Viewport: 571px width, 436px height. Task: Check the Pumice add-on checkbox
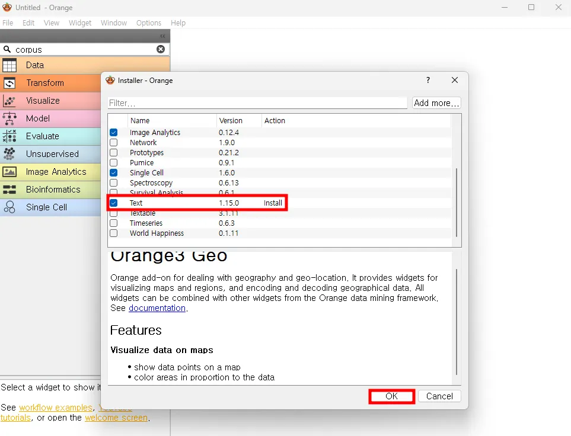point(114,163)
